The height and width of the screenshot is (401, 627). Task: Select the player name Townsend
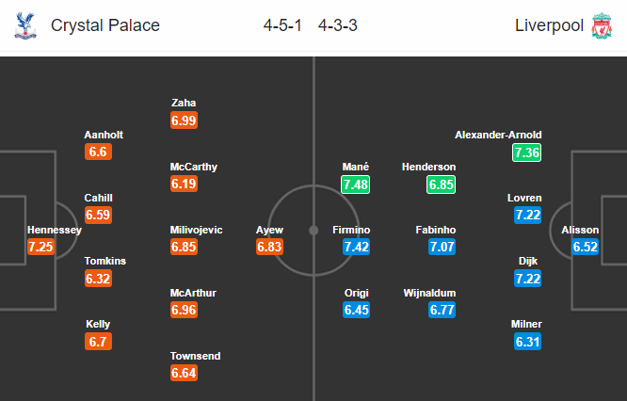pyautogui.click(x=197, y=356)
